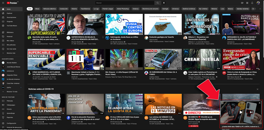This screenshot has height=130, width=264.
Task: Open Mis vídeos in sidebar
Action: [x=11, y=41]
